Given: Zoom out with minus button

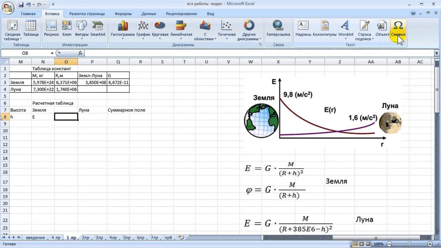Looking at the screenshot, I should pos(389,244).
